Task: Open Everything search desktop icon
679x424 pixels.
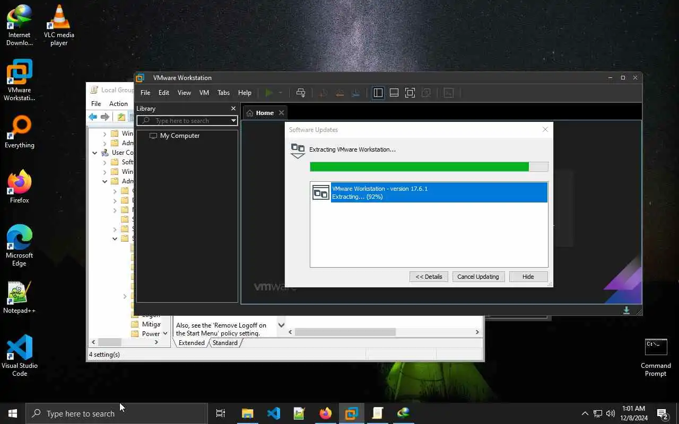Action: click(20, 132)
